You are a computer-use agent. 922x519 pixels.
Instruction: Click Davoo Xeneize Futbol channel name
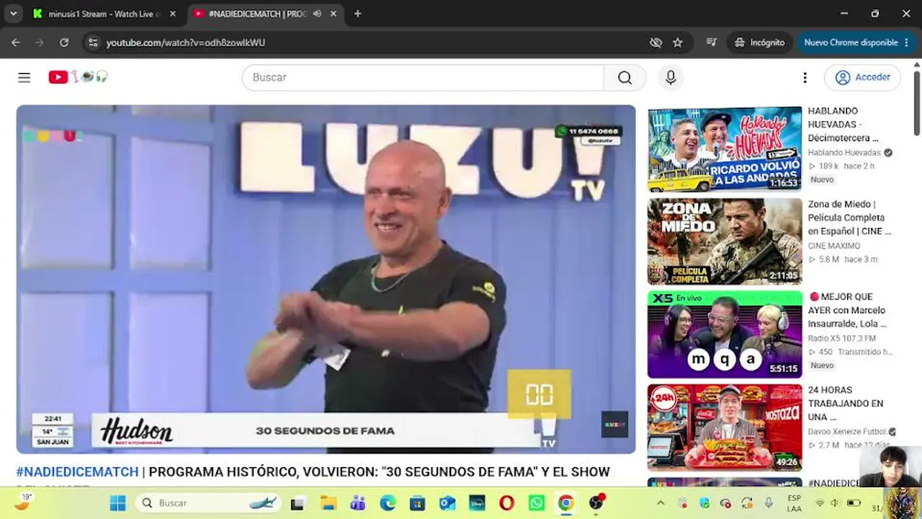coord(847,432)
